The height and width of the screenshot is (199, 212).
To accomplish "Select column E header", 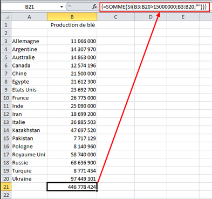I will pos(183,17).
